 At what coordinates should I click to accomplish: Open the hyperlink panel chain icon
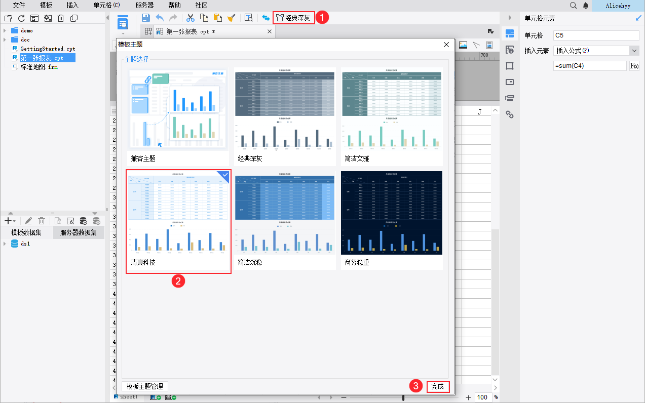tap(510, 114)
